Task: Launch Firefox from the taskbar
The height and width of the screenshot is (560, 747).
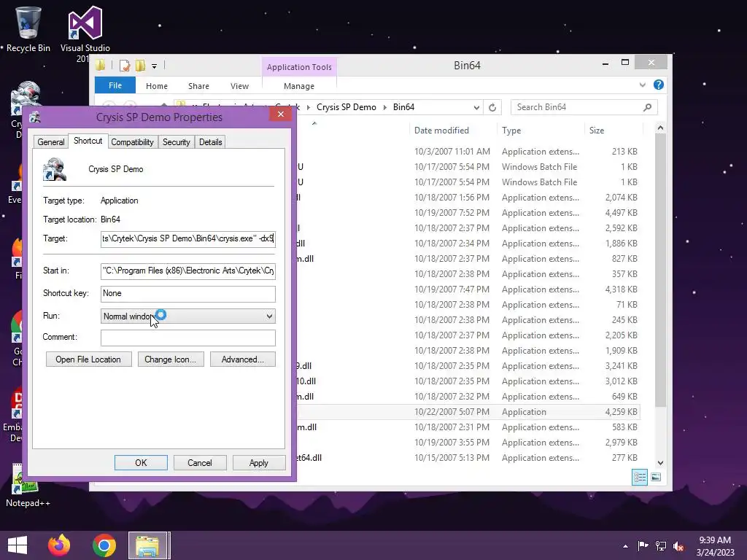Action: pos(59,545)
